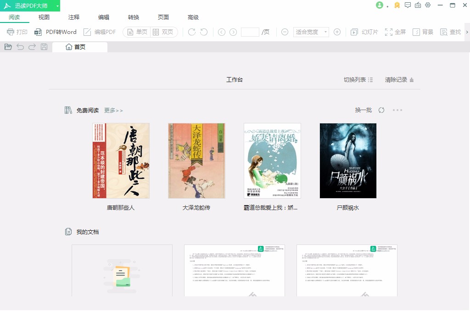
Task: Select the 转换 ribbon tab
Action: tap(133, 17)
